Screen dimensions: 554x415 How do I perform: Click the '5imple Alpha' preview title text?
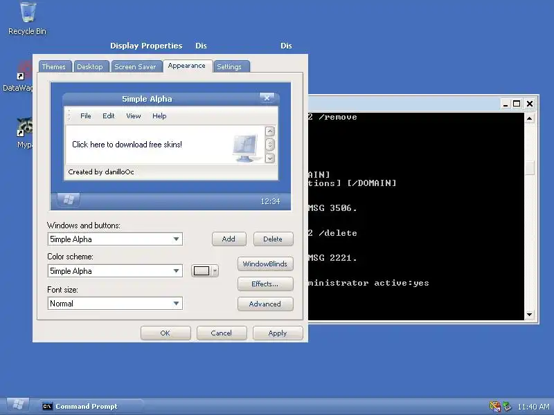(147, 99)
